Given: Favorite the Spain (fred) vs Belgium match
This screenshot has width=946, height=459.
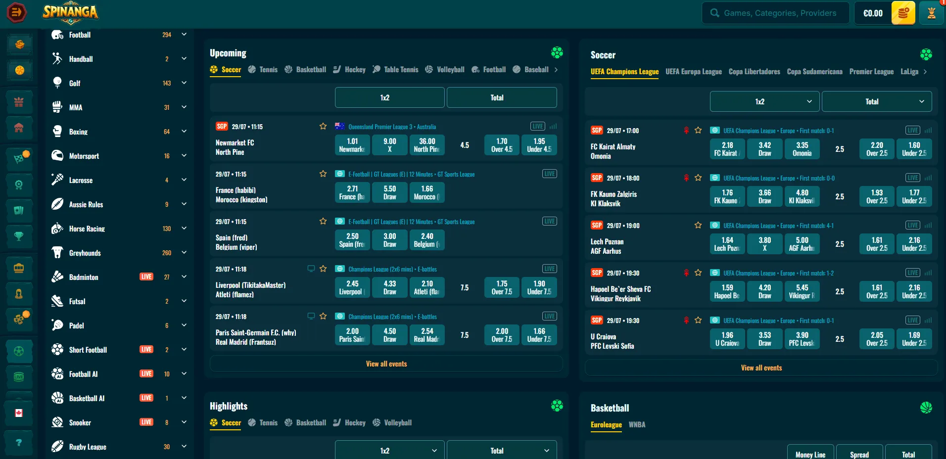Looking at the screenshot, I should [323, 222].
